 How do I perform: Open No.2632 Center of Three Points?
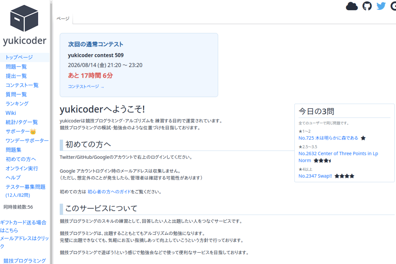click(x=338, y=157)
